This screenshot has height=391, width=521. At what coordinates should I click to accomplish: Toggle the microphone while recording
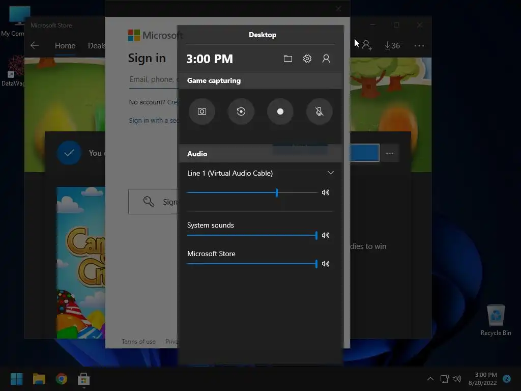pyautogui.click(x=320, y=111)
